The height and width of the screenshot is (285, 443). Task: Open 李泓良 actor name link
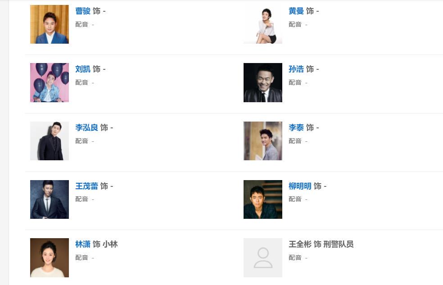coord(86,128)
